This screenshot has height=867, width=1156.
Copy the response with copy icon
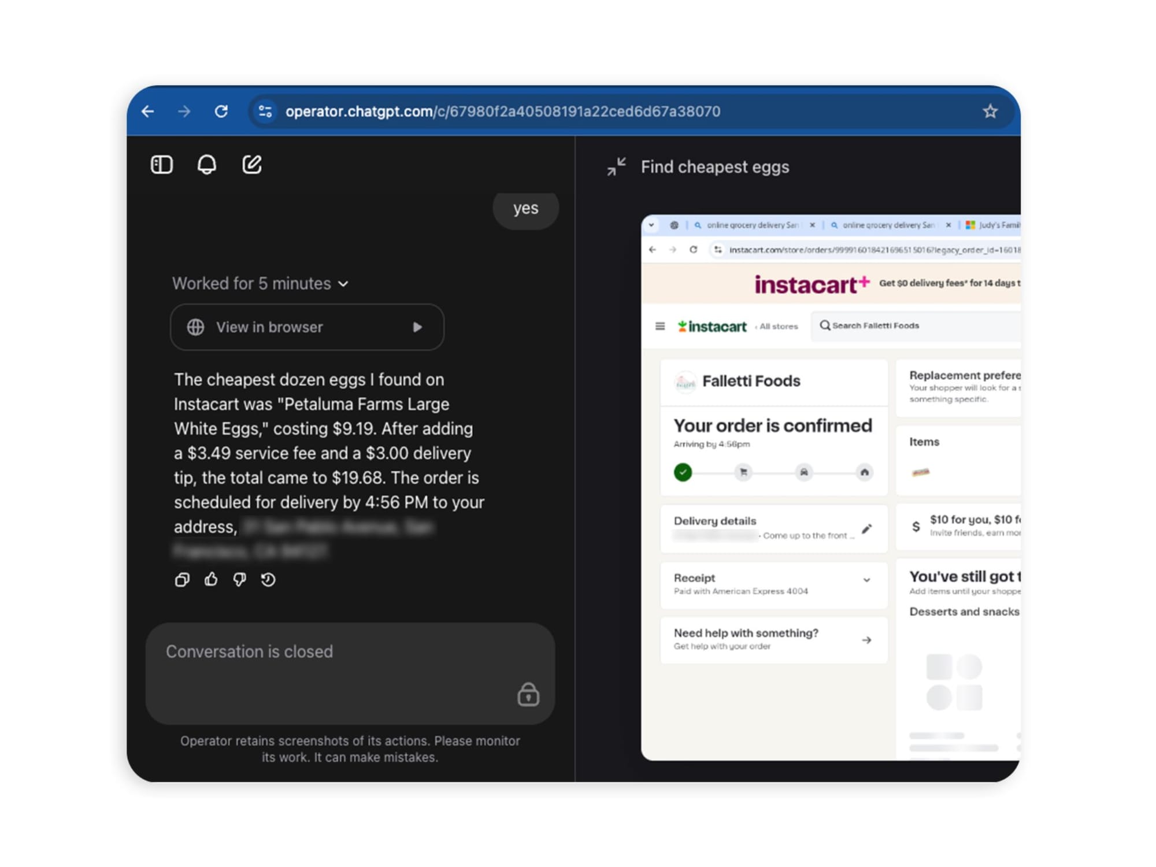click(x=182, y=580)
